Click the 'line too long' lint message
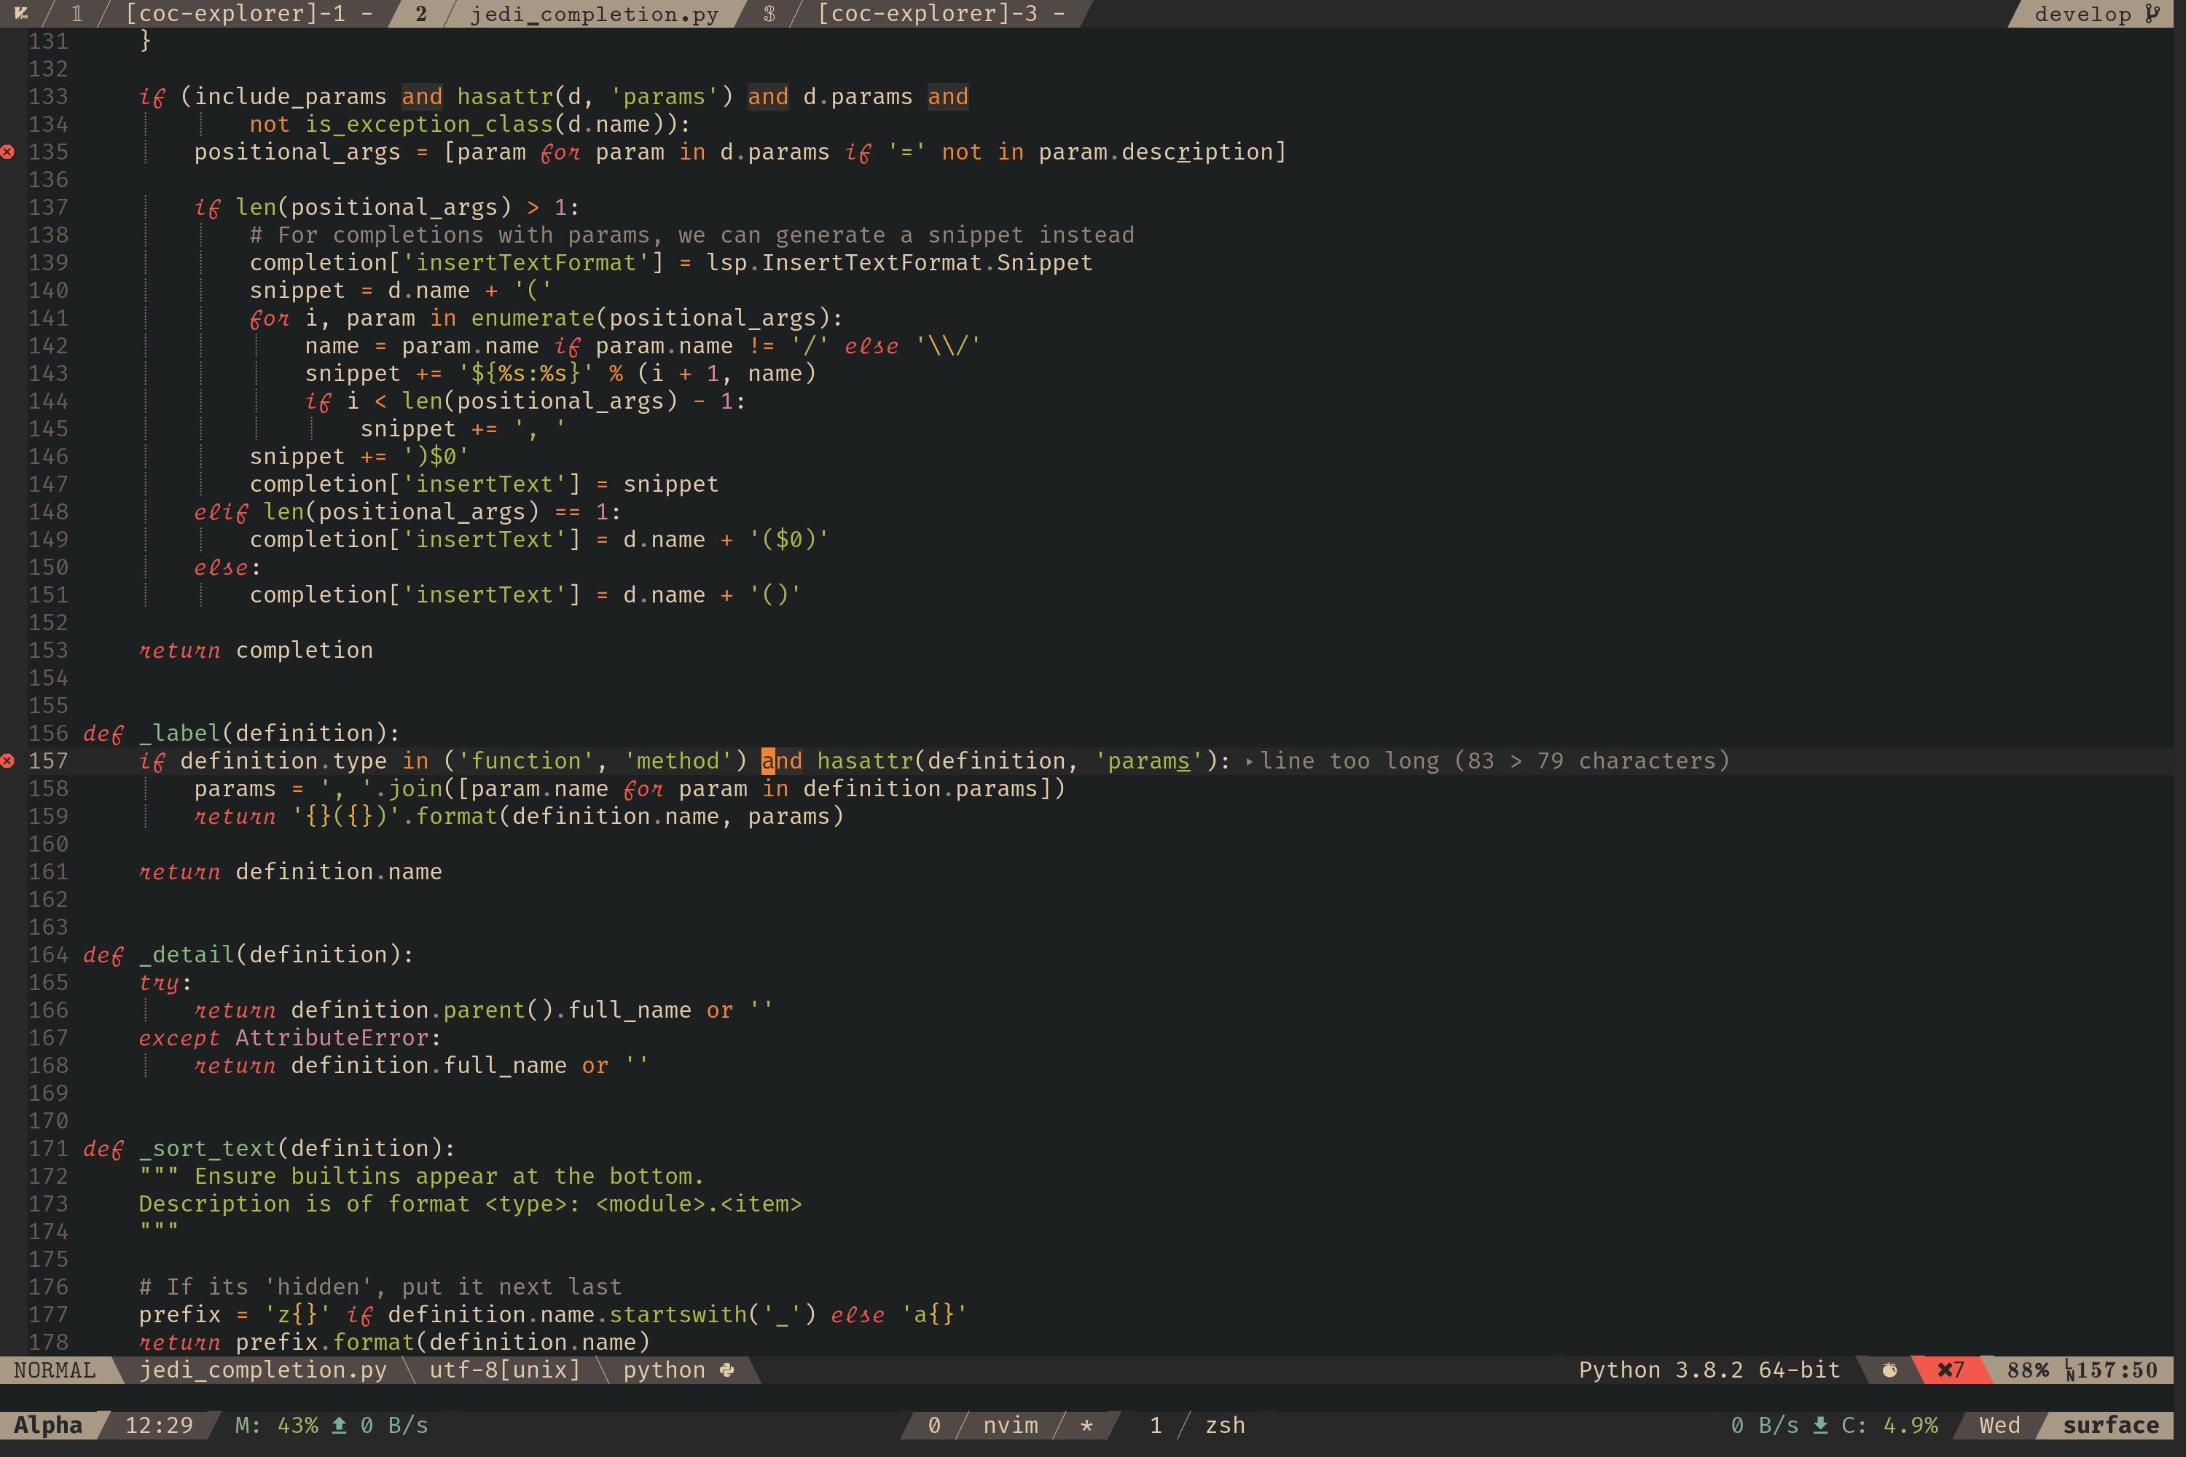This screenshot has width=2186, height=1457. coord(1494,761)
